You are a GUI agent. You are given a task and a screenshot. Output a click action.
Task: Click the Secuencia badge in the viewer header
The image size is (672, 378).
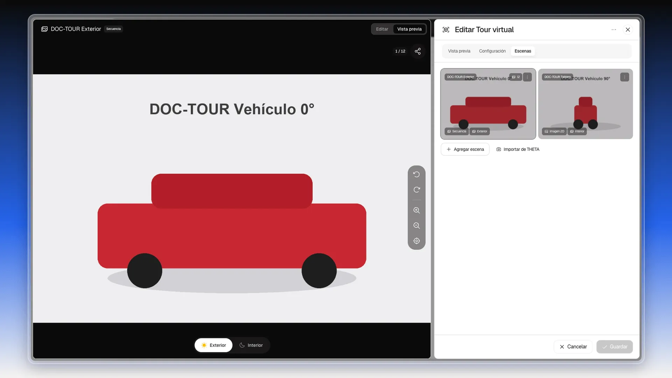click(113, 29)
